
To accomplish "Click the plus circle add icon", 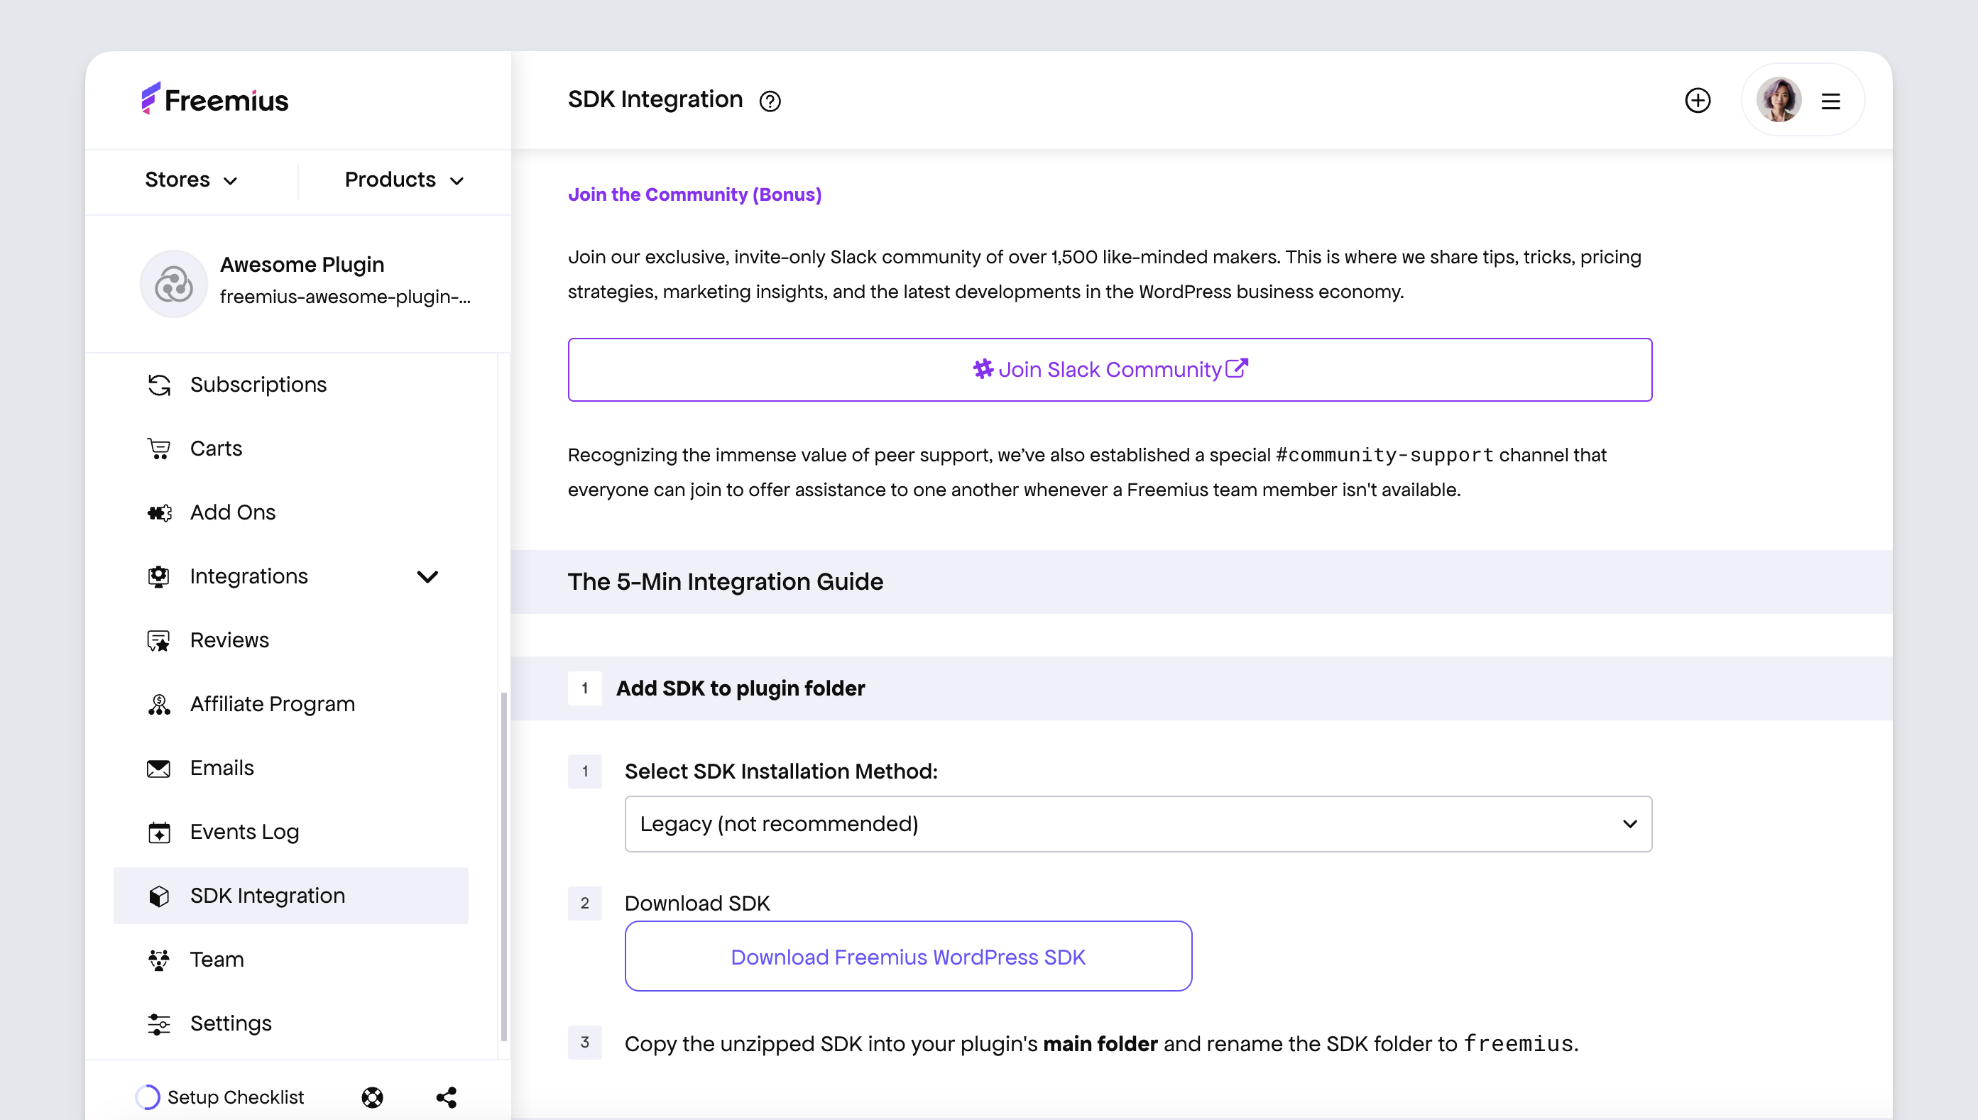I will point(1697,100).
